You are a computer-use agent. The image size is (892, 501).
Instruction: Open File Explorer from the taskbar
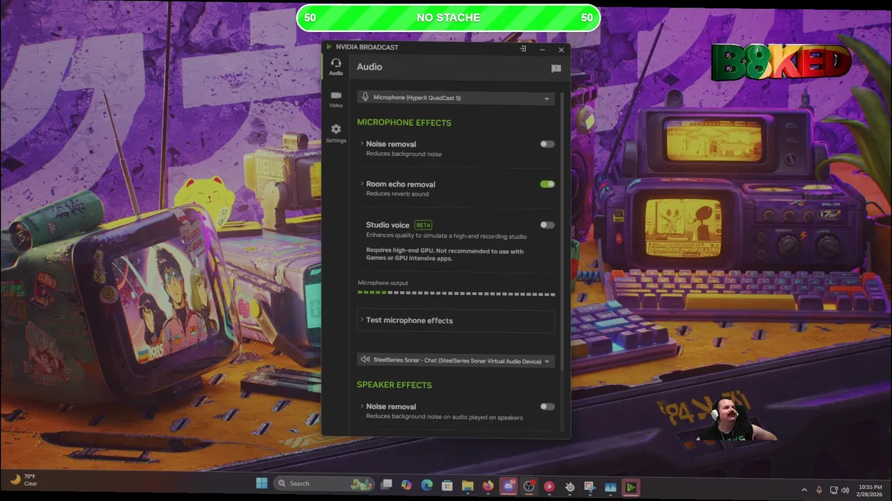(x=468, y=485)
